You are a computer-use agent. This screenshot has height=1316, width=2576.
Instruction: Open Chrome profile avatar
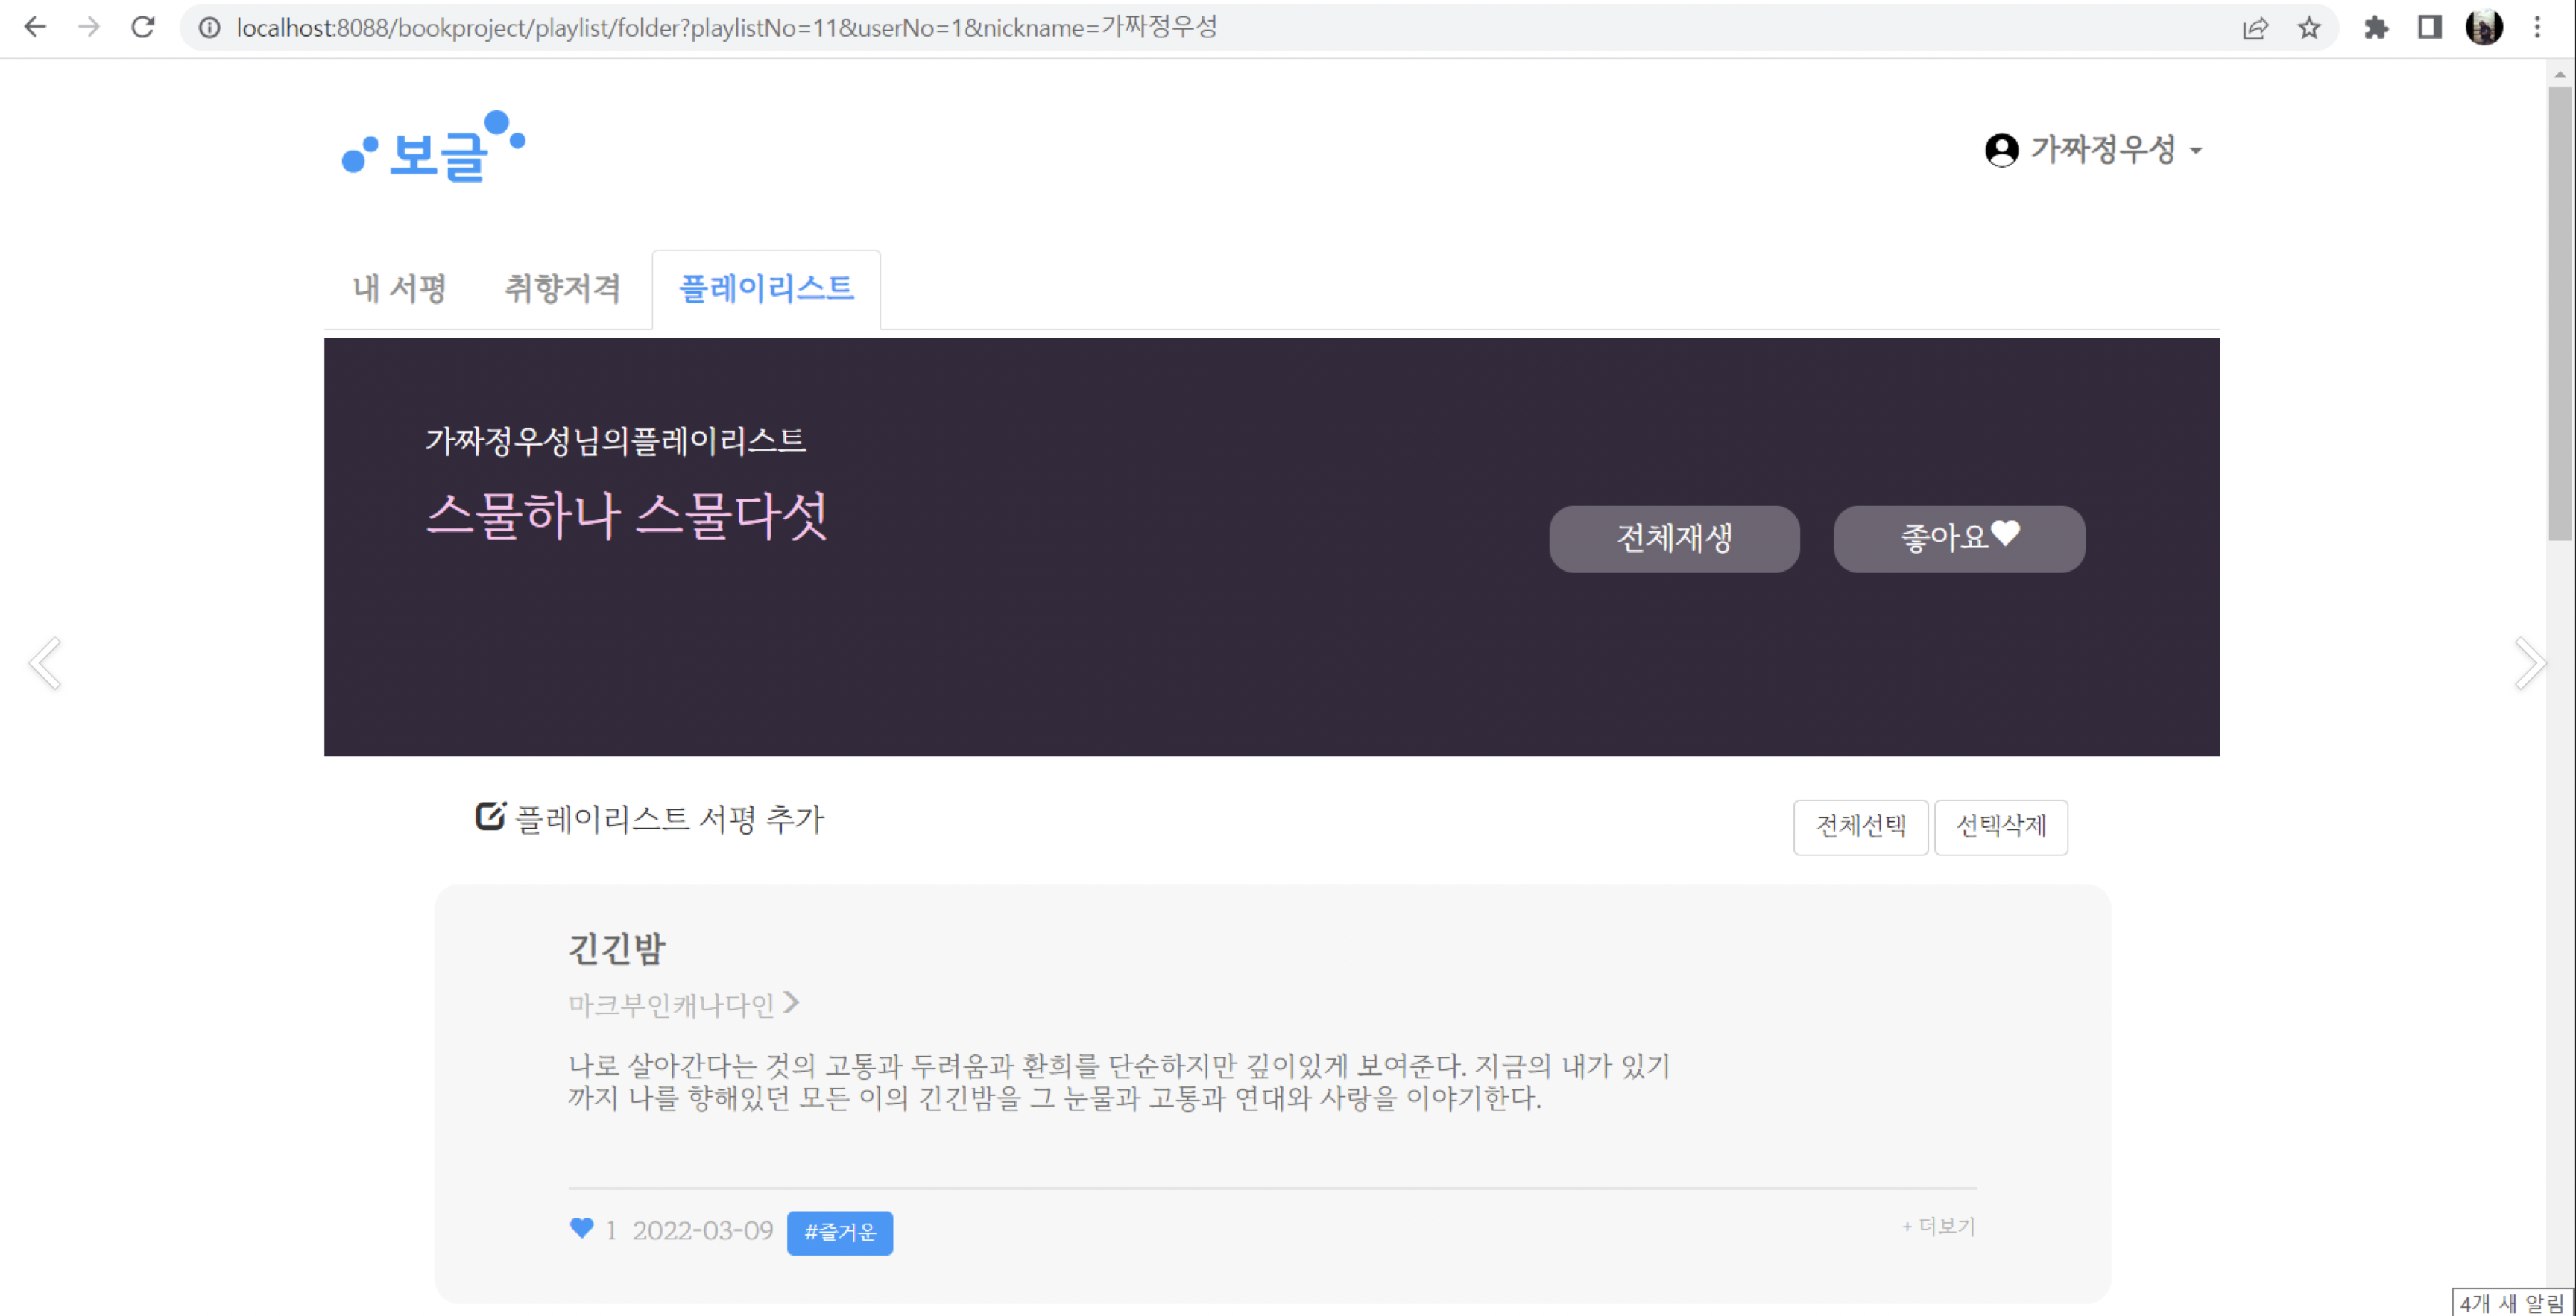tap(2484, 27)
